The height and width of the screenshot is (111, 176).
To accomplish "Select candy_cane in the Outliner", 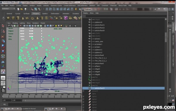I will coord(99,42).
